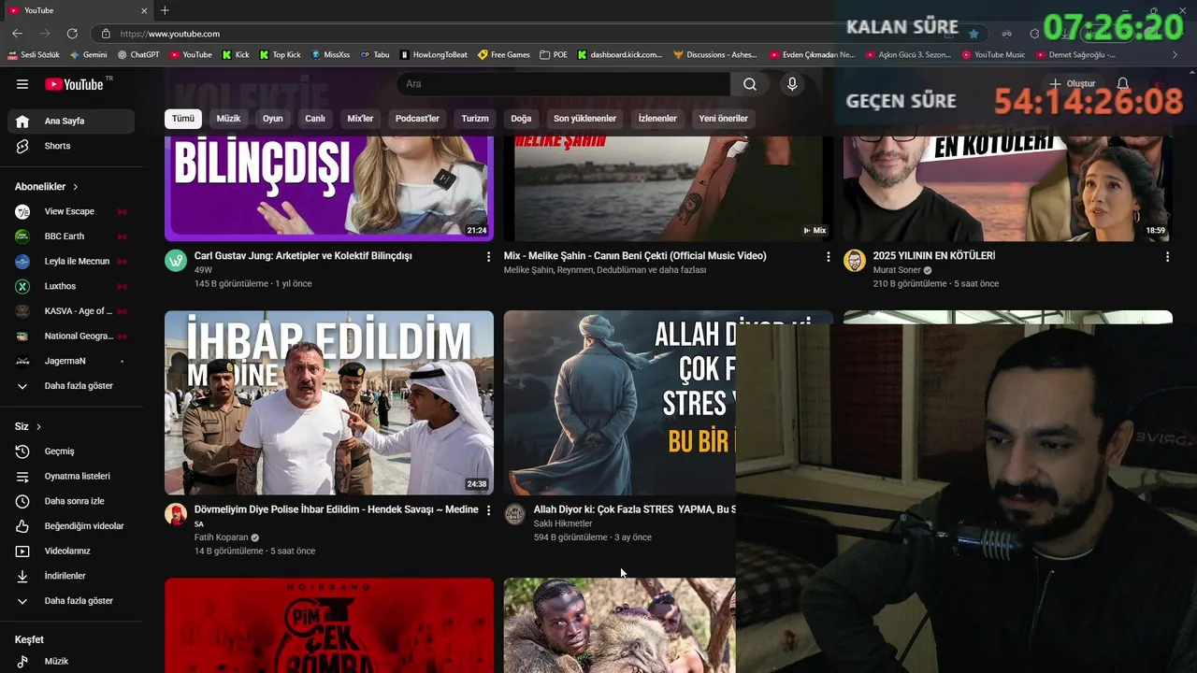Open the Mix - Melike Şahin video title
1197x673 pixels.
pos(635,256)
